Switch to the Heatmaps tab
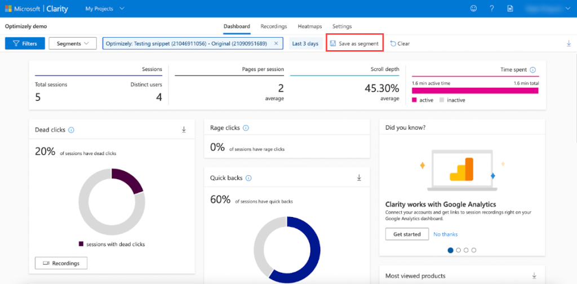Image resolution: width=577 pixels, height=284 pixels. pyautogui.click(x=309, y=26)
